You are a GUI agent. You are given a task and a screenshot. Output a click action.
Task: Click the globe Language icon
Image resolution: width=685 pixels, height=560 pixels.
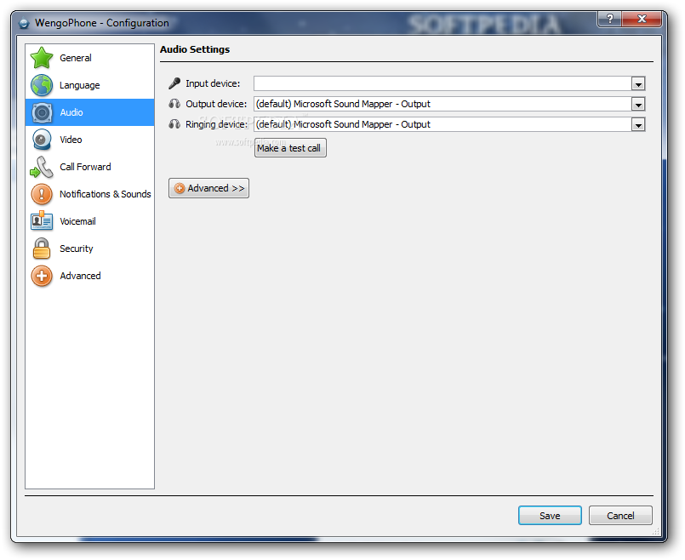click(42, 85)
